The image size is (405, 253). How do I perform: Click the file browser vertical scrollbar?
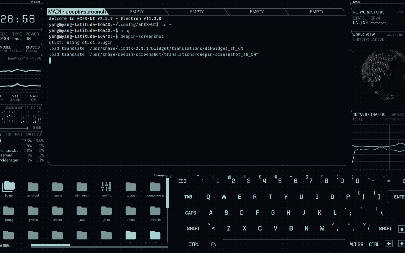pyautogui.click(x=168, y=193)
